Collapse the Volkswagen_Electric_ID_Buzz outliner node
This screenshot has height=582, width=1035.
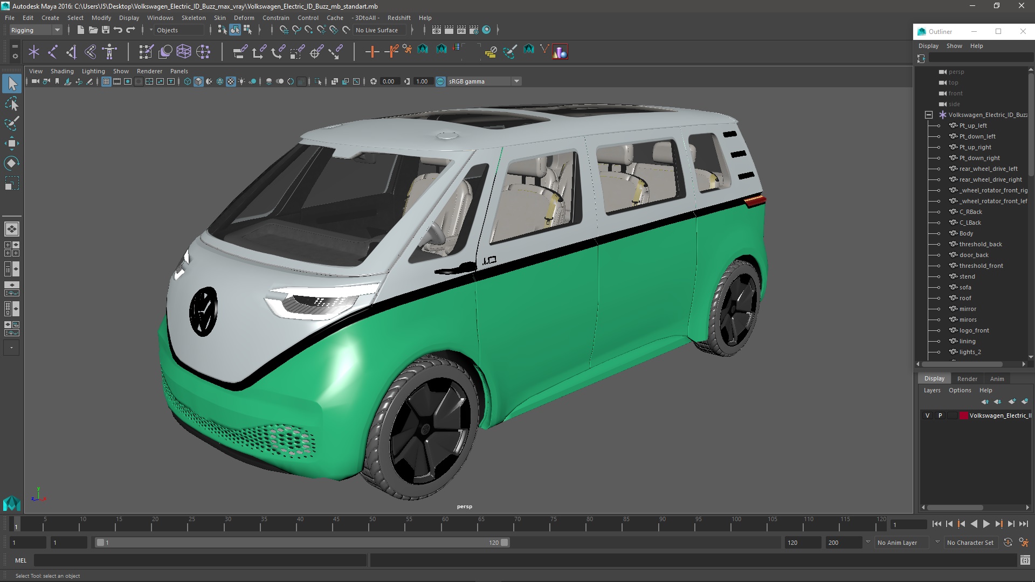928,115
